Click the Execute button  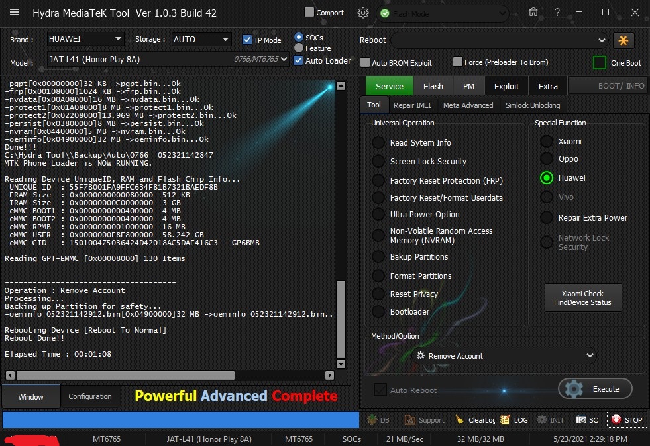tap(595, 389)
